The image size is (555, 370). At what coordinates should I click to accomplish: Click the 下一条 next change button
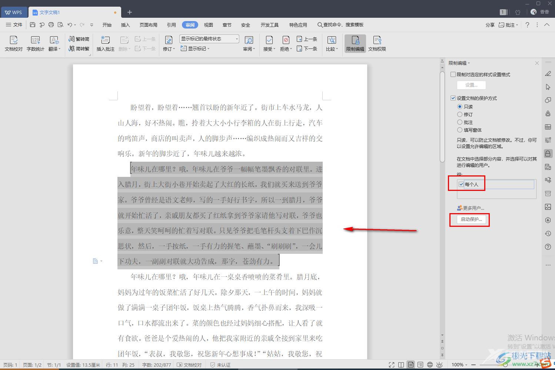(307, 48)
